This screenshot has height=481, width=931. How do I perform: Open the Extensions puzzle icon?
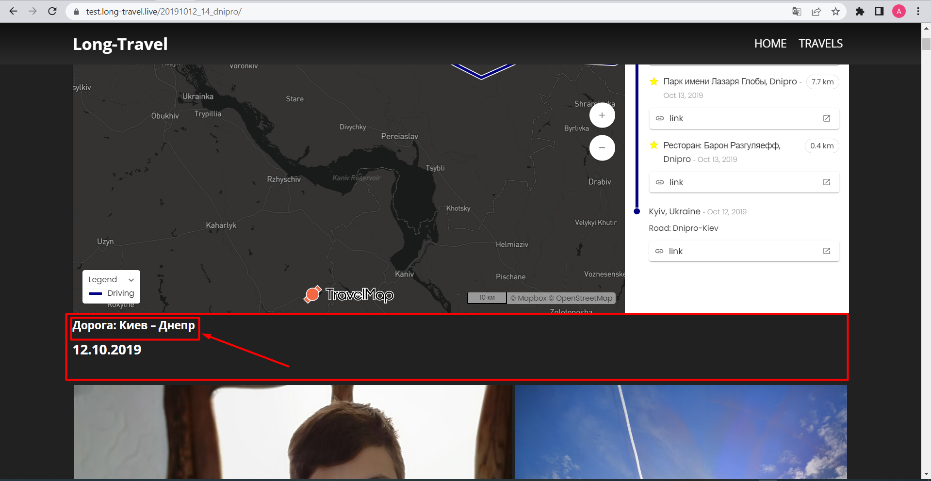pyautogui.click(x=860, y=12)
